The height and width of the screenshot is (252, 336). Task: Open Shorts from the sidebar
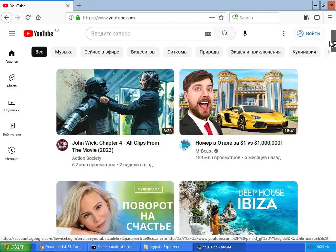coord(12,81)
